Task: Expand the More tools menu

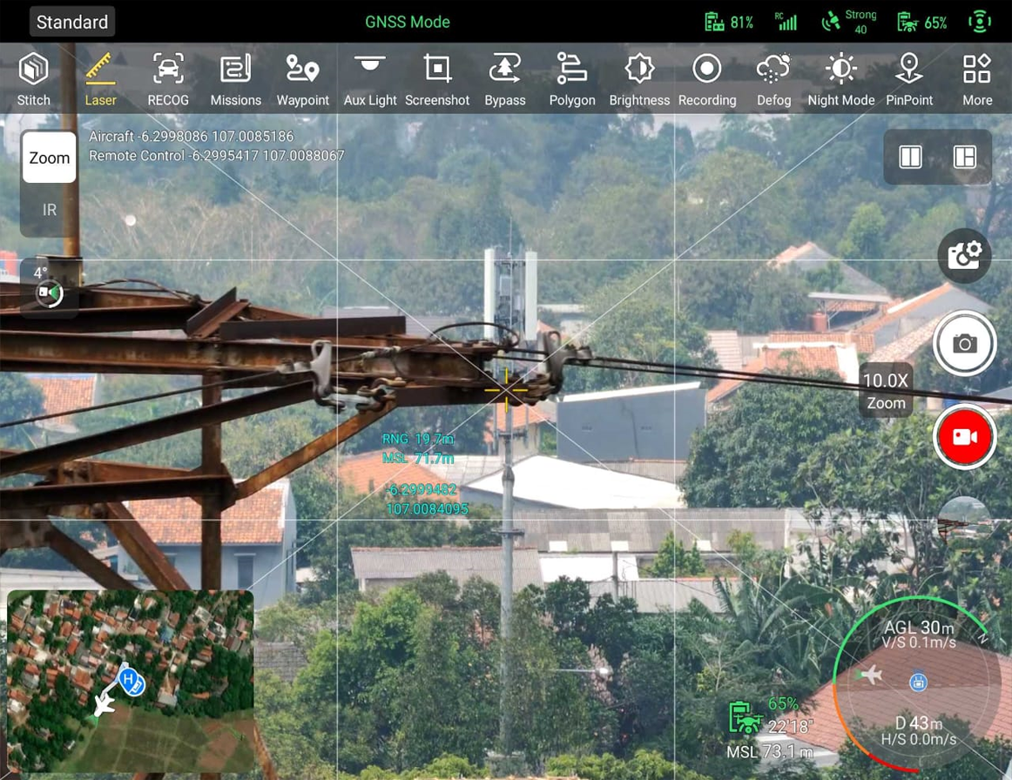Action: point(977,78)
